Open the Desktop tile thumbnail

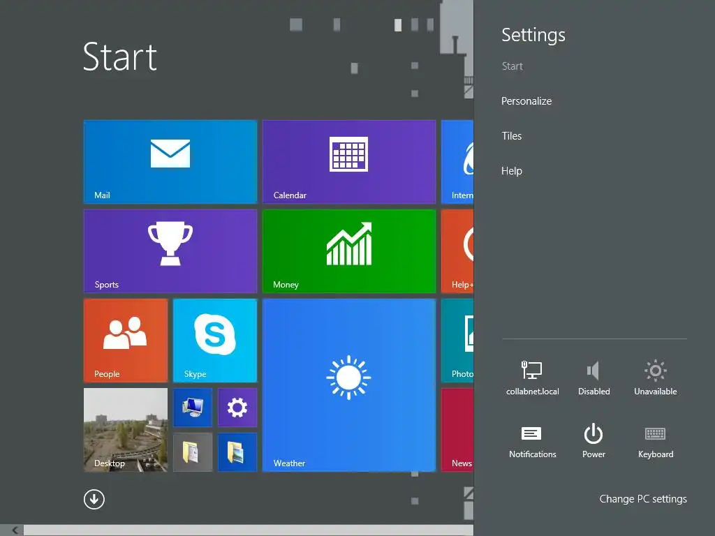click(x=126, y=429)
